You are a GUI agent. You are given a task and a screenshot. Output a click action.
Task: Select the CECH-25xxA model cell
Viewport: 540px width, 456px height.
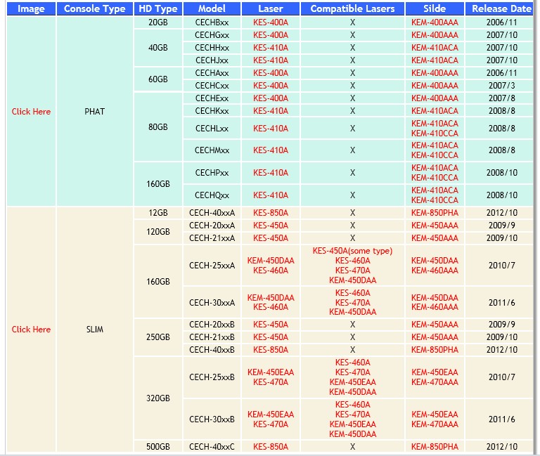click(x=212, y=266)
